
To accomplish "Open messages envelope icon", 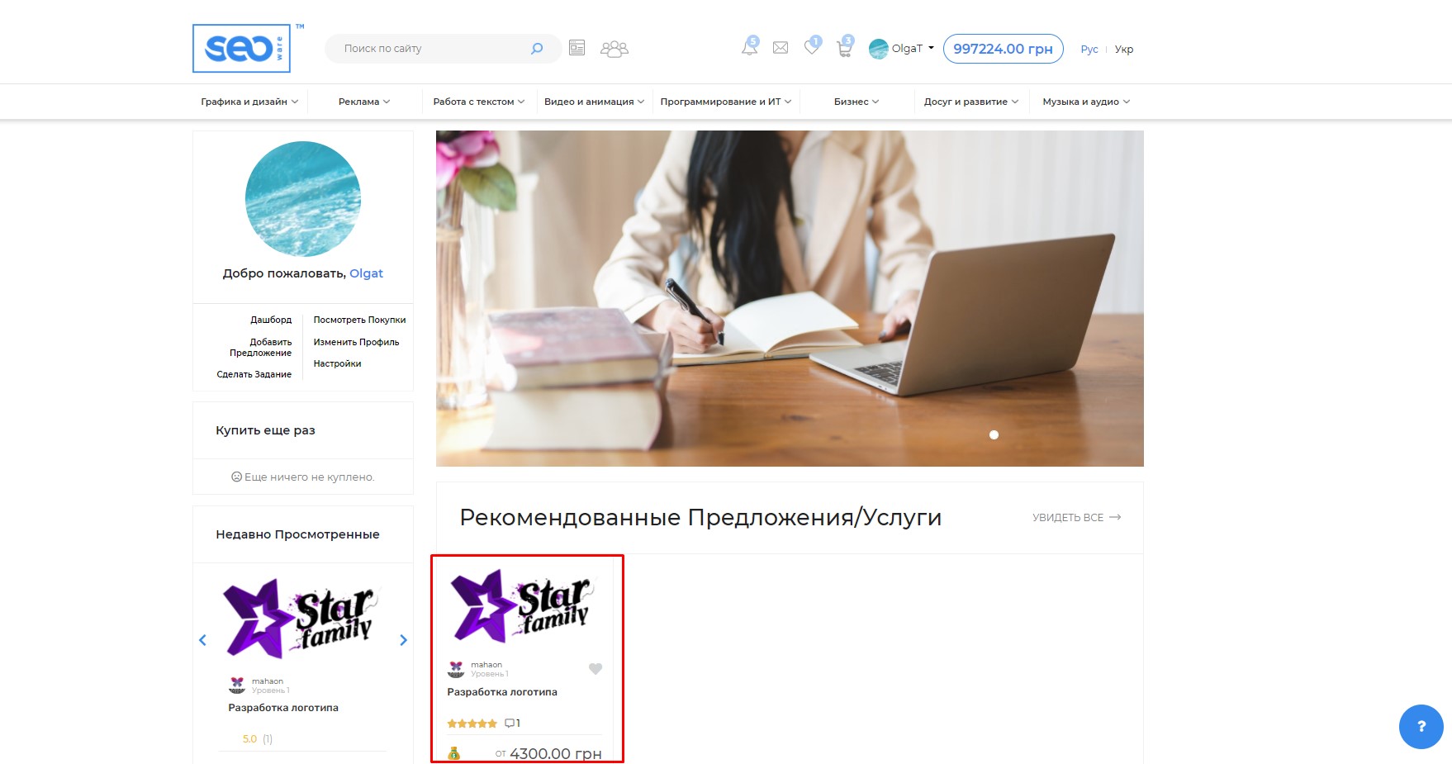I will (780, 48).
